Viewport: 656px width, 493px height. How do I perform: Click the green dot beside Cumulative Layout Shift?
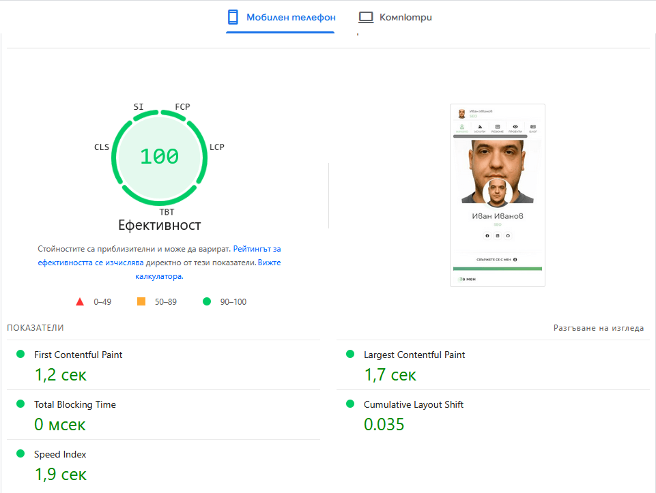click(x=350, y=404)
